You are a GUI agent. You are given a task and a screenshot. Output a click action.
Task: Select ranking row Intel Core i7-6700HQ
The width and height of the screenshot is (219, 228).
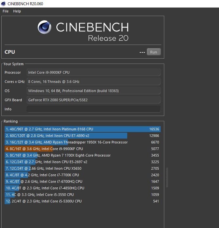point(83,181)
